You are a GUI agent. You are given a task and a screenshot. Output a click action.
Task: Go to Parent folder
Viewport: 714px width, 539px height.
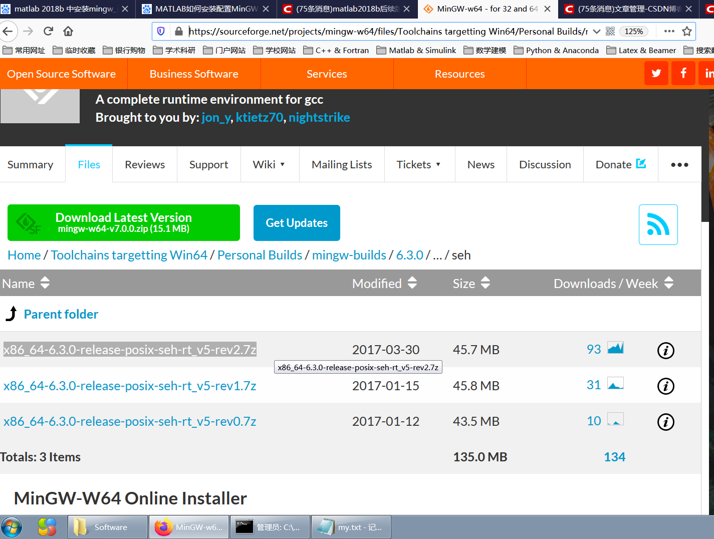point(61,314)
